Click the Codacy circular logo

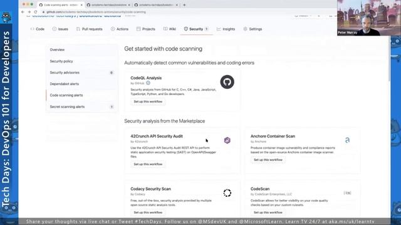(227, 193)
